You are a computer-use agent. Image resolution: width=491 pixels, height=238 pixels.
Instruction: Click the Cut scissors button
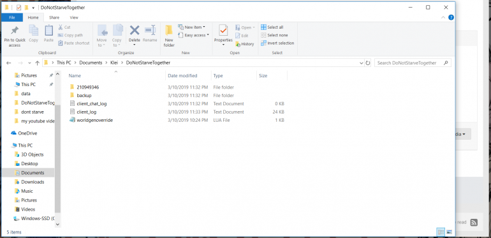click(64, 27)
